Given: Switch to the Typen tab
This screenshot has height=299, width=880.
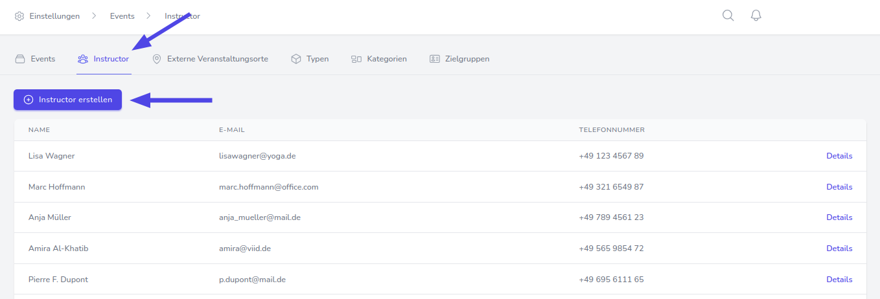Looking at the screenshot, I should coord(318,59).
